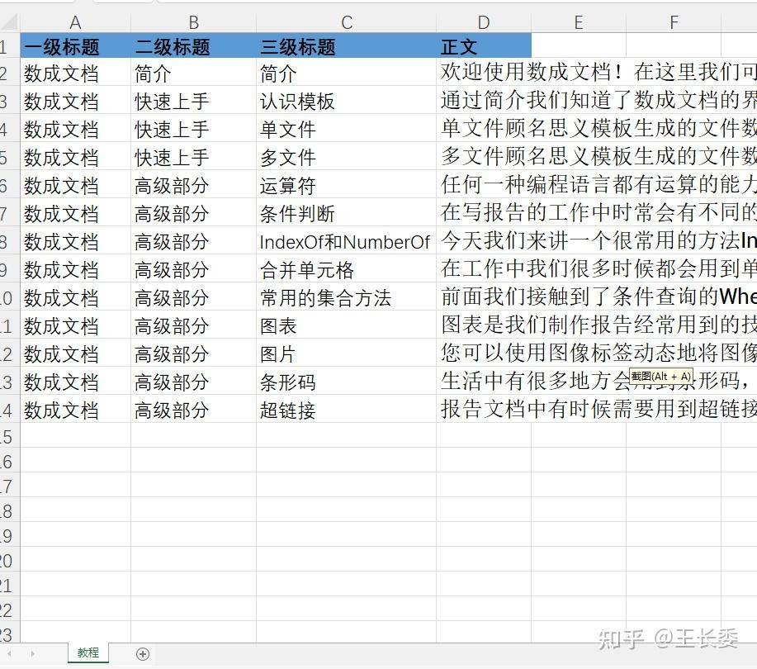Select column C header
Image resolution: width=757 pixels, height=669 pixels.
click(x=346, y=22)
